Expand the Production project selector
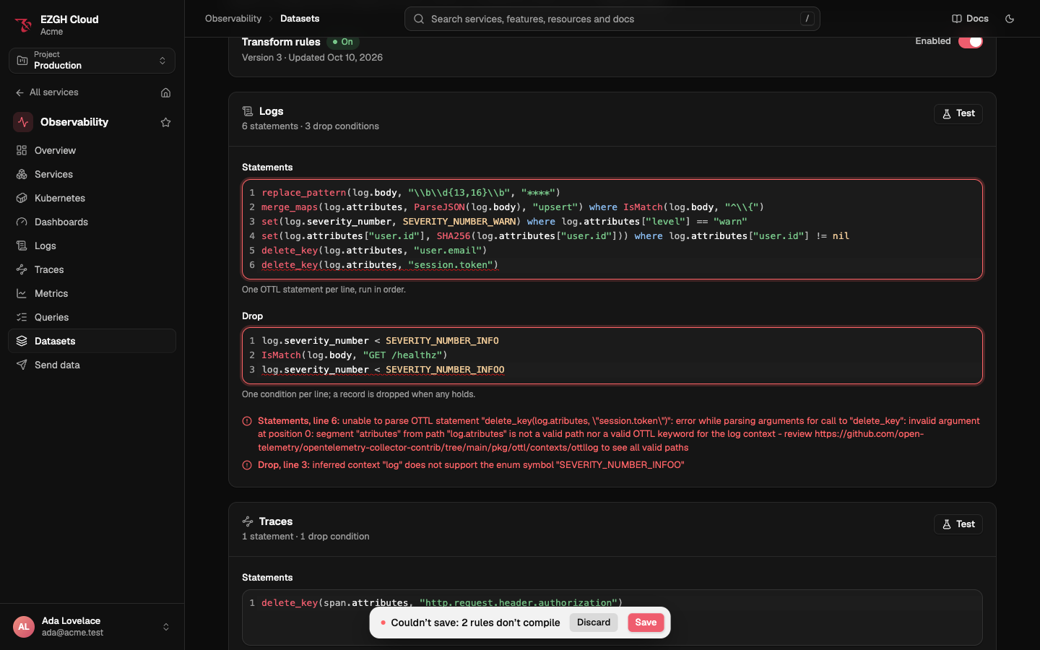The image size is (1040, 650). coord(92,61)
